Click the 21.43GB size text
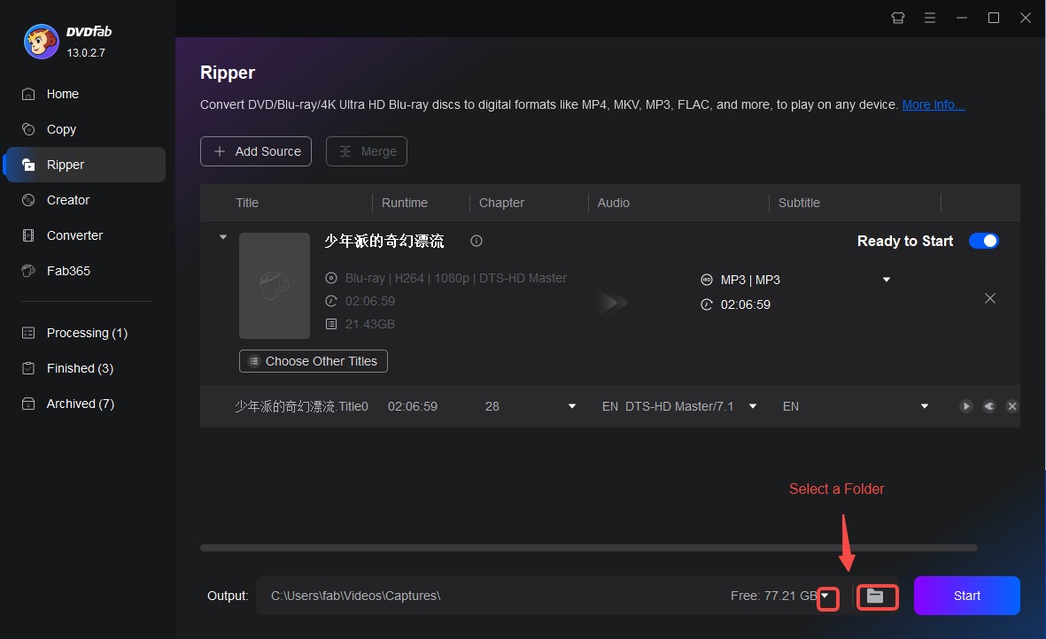 [369, 324]
